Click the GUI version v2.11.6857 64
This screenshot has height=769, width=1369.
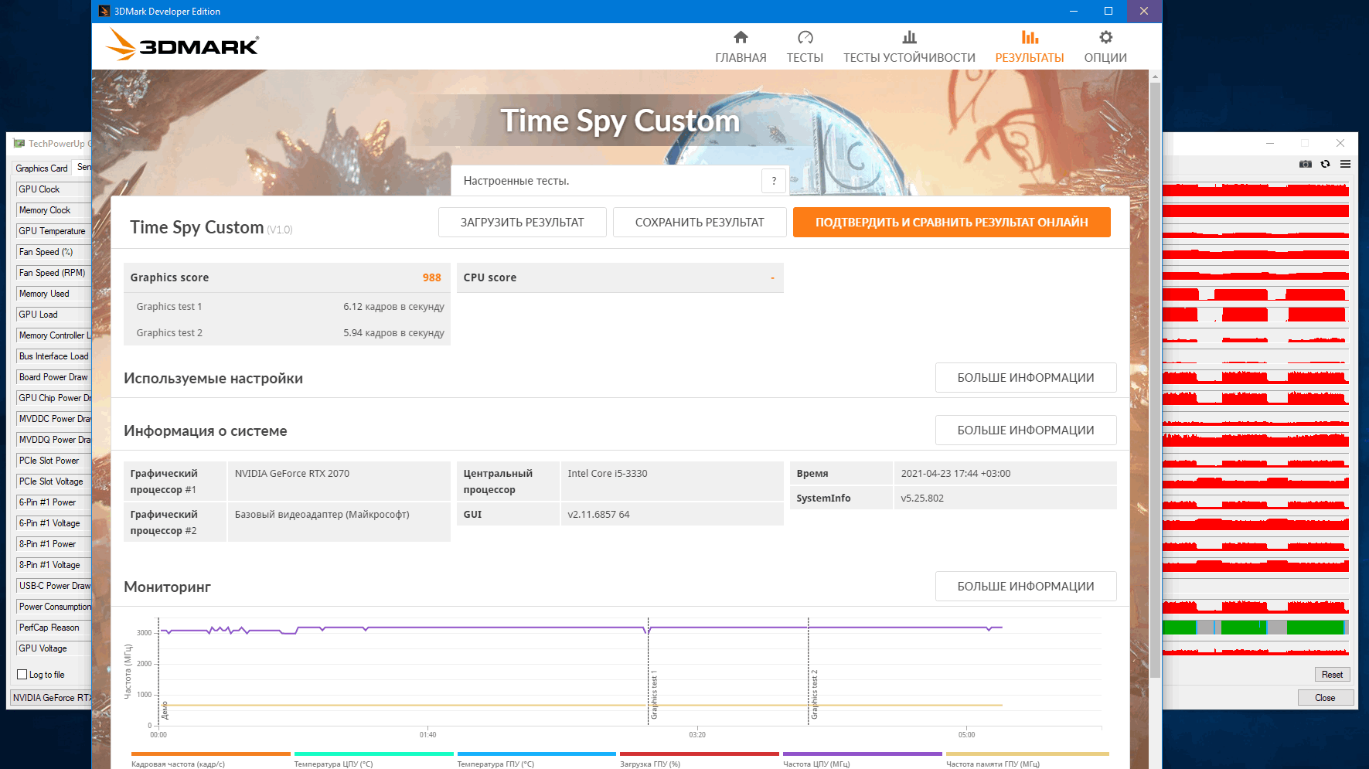[x=598, y=515]
